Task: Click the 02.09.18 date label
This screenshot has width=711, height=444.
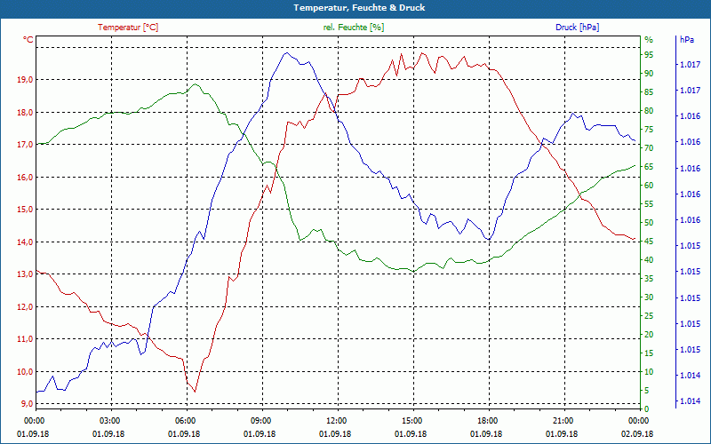Action: click(x=637, y=433)
